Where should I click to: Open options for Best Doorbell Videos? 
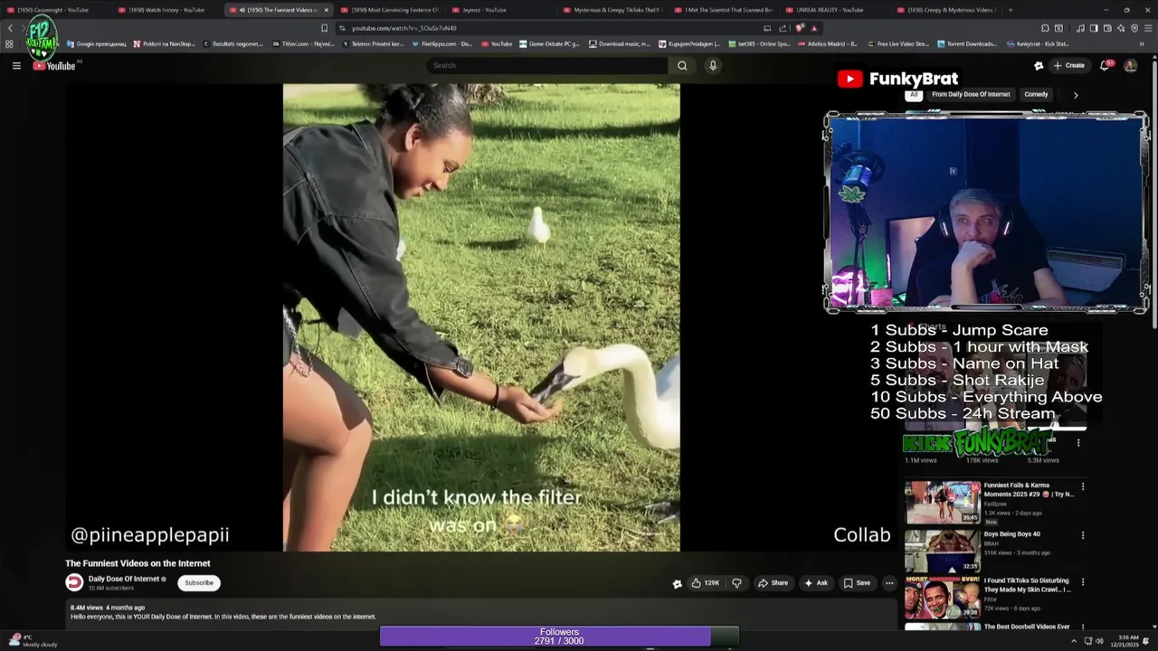click(x=1083, y=627)
